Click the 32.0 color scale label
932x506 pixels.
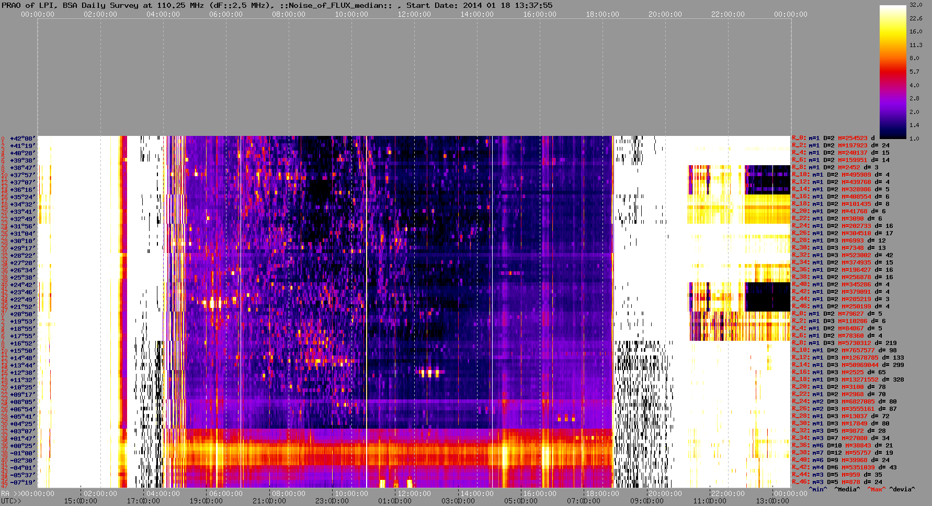point(916,5)
